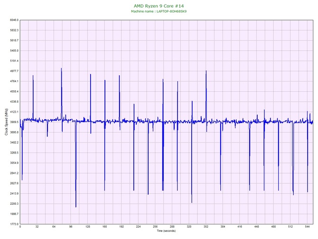Screen dimensions: 318x239
Task: Click the "Clock Speed (MHz)" vertical axis label
Action: (7, 122)
